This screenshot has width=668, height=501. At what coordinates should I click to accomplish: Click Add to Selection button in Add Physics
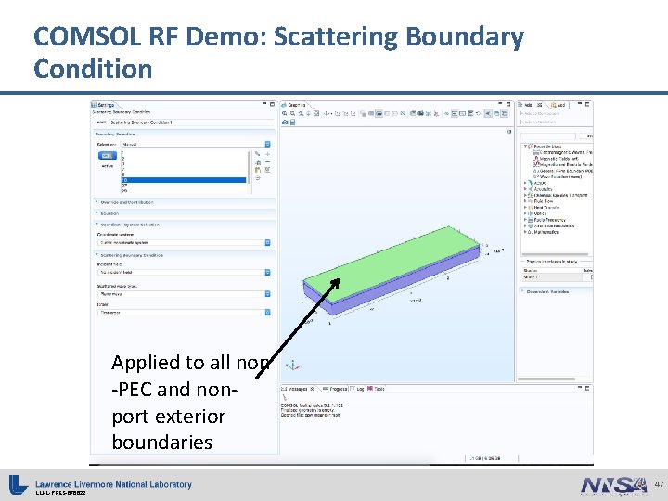[537, 122]
